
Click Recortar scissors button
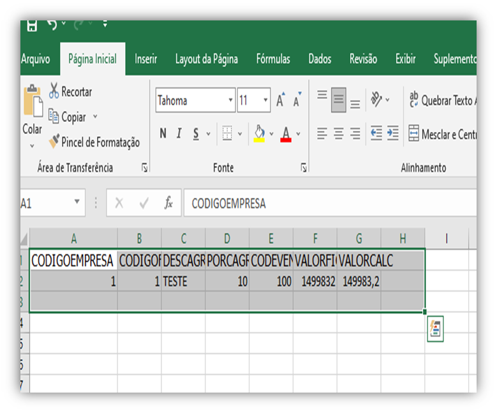(x=70, y=91)
